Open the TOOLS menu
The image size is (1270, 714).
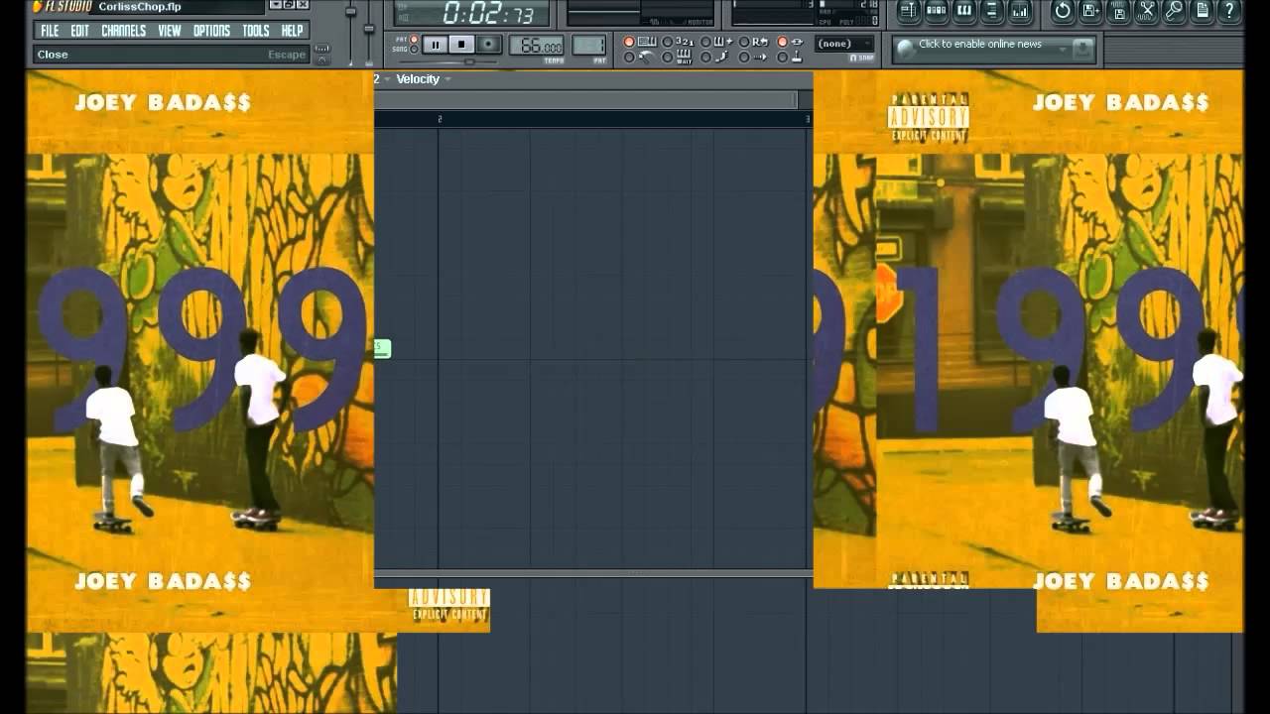[256, 31]
